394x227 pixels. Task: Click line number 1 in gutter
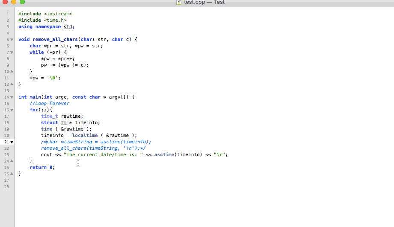[x=8, y=14]
